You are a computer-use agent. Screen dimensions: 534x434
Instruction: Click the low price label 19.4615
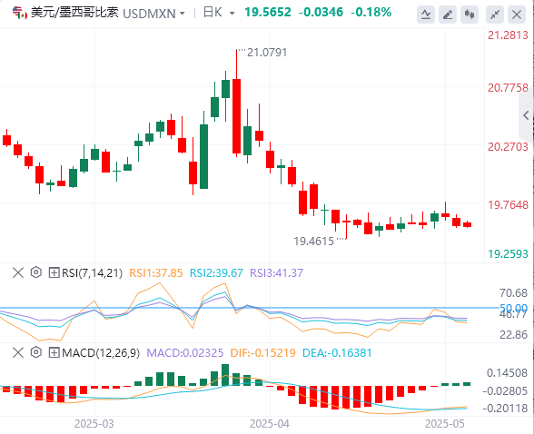[x=313, y=242]
